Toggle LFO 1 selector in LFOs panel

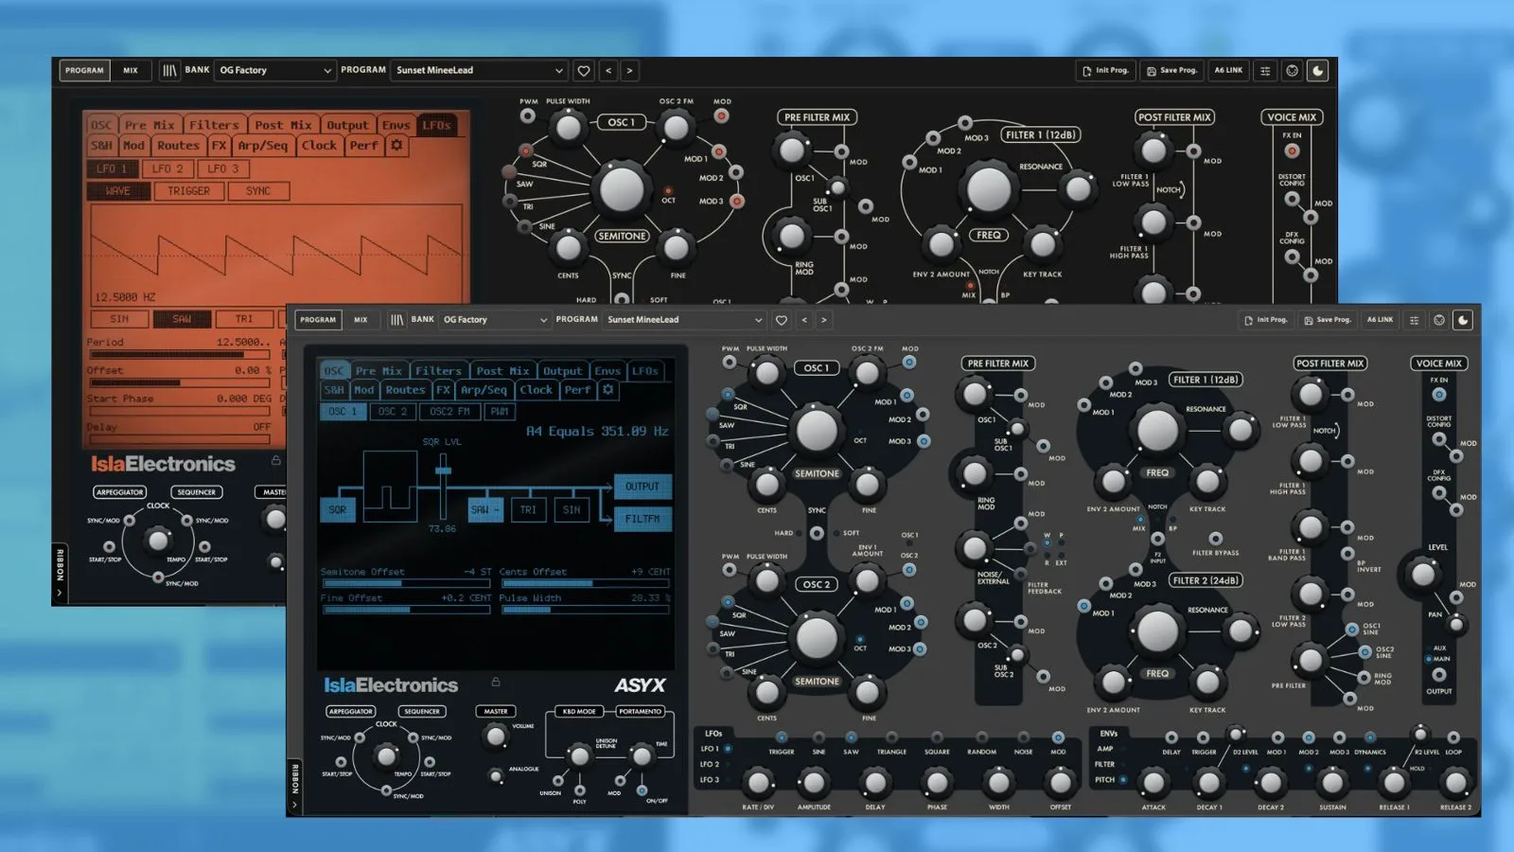click(729, 749)
